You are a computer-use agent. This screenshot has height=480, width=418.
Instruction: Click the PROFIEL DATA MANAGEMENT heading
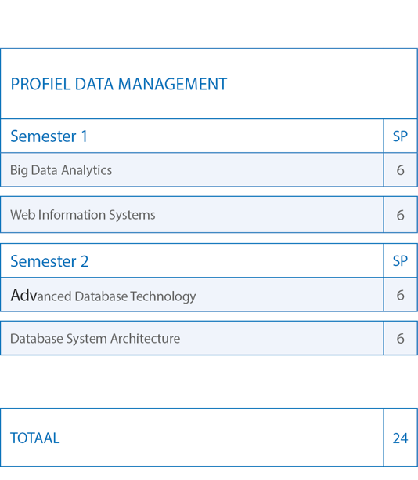118,84
